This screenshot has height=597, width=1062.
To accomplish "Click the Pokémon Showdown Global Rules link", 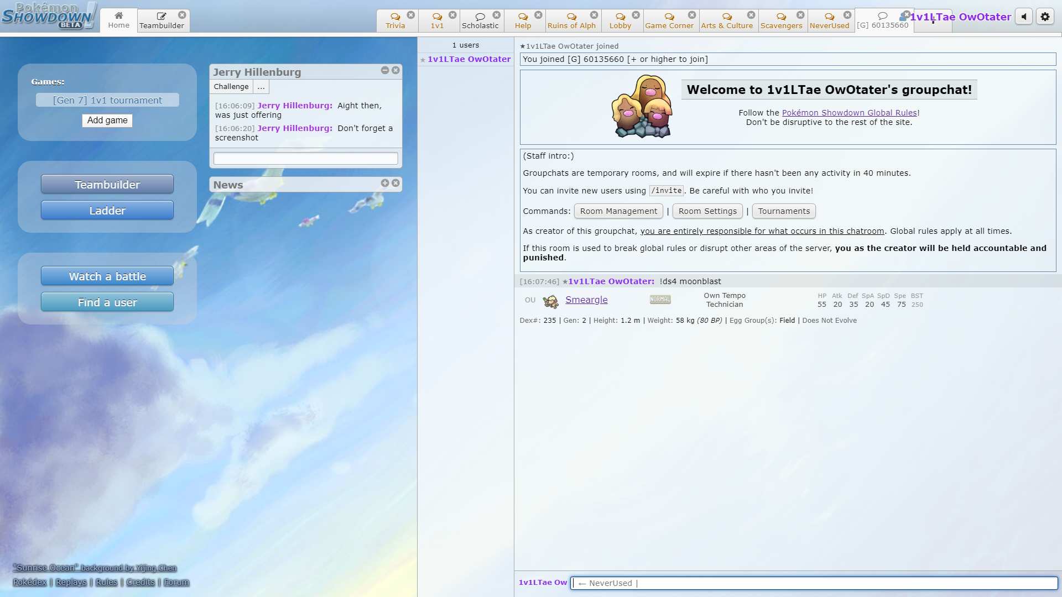I will click(x=849, y=112).
